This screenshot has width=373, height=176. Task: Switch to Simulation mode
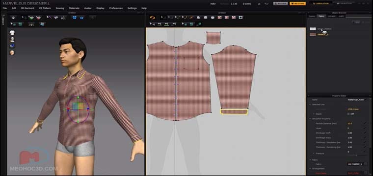point(320,3)
